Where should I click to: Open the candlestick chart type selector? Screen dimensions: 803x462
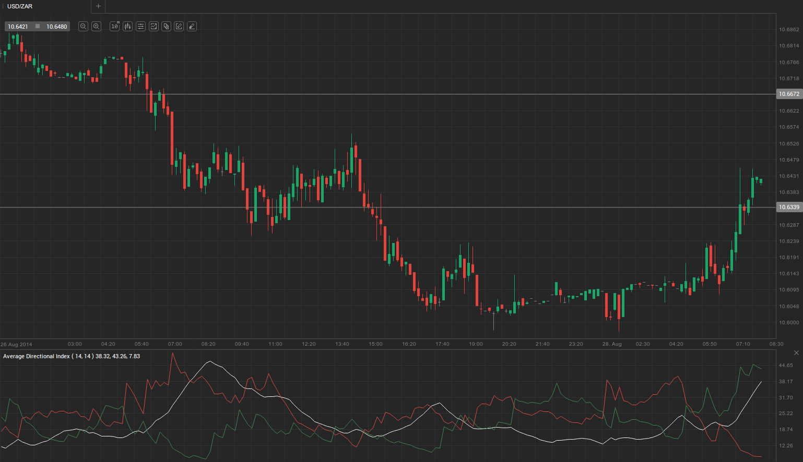tap(127, 27)
